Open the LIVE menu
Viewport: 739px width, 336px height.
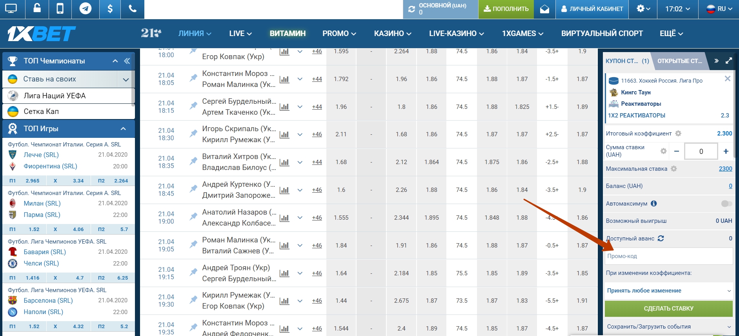pos(240,34)
